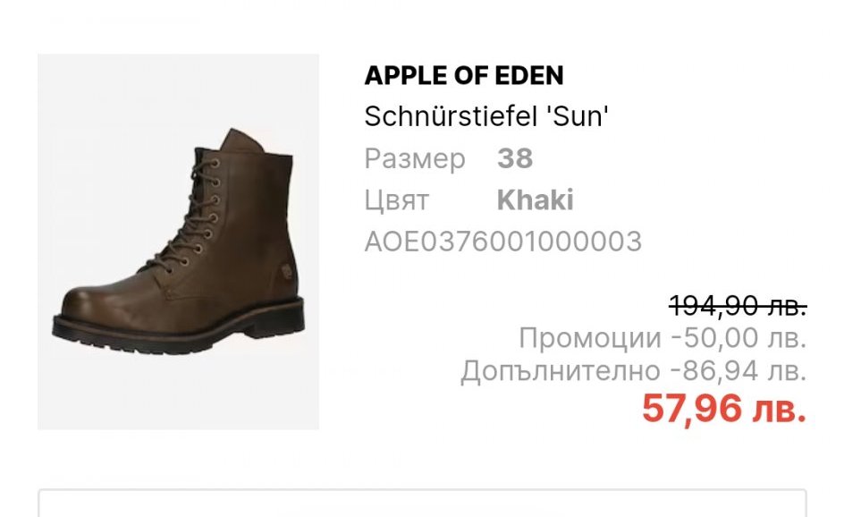Viewport: 844px width, 517px height.
Task: Click the Промоции discount label
Action: tap(590, 338)
